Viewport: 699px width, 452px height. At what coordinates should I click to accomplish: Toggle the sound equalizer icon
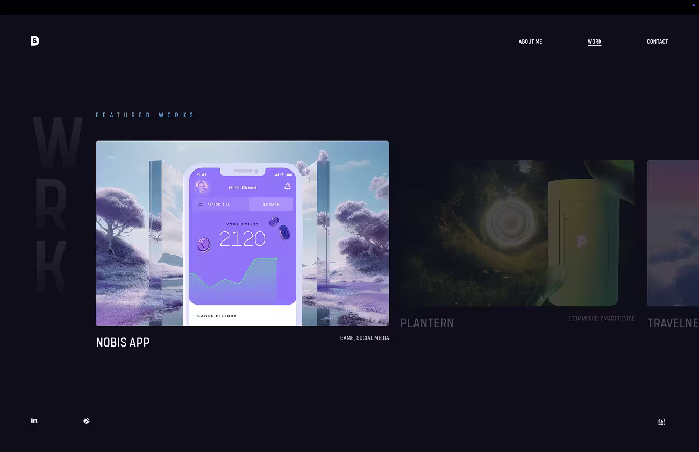click(661, 422)
